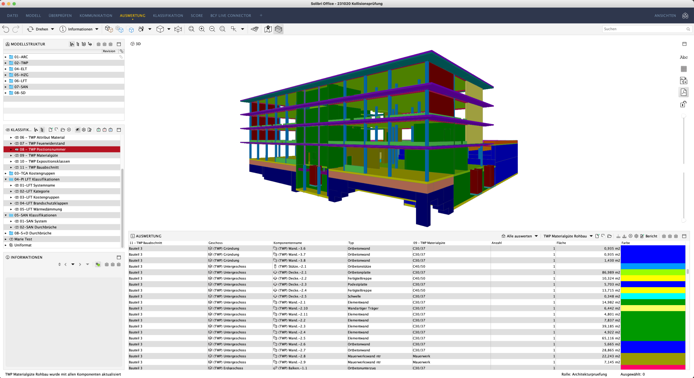This screenshot has width=694, height=378.
Task: Toggle flat tree view button in Klassifikation header
Action: click(x=42, y=130)
